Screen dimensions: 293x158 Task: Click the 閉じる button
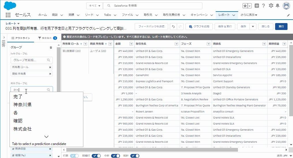pos(266,27)
